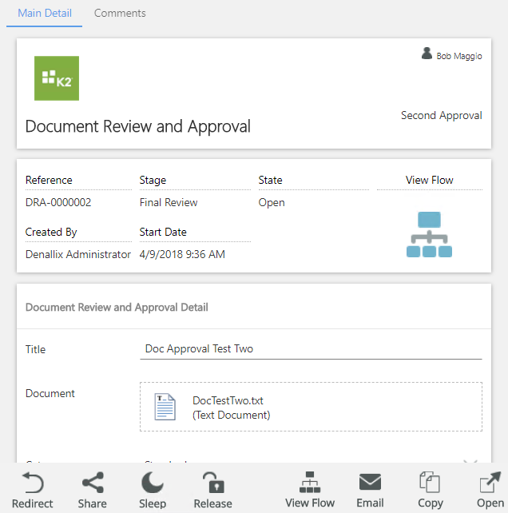Put the task to Sleep via moon icon

tap(152, 483)
